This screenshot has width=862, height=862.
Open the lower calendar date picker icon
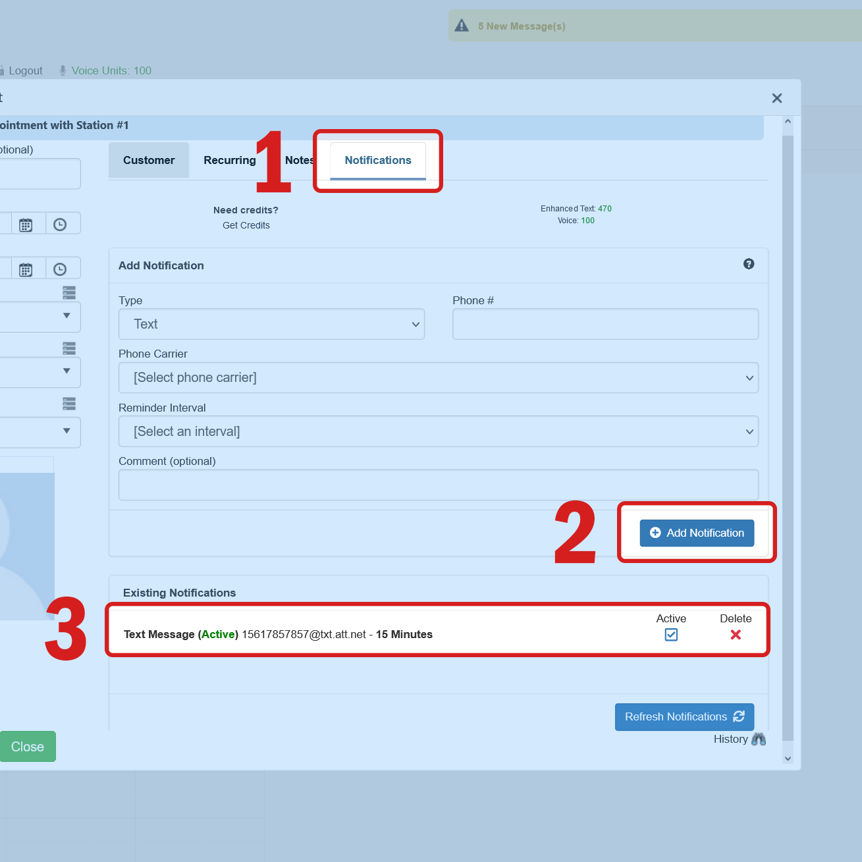point(26,269)
